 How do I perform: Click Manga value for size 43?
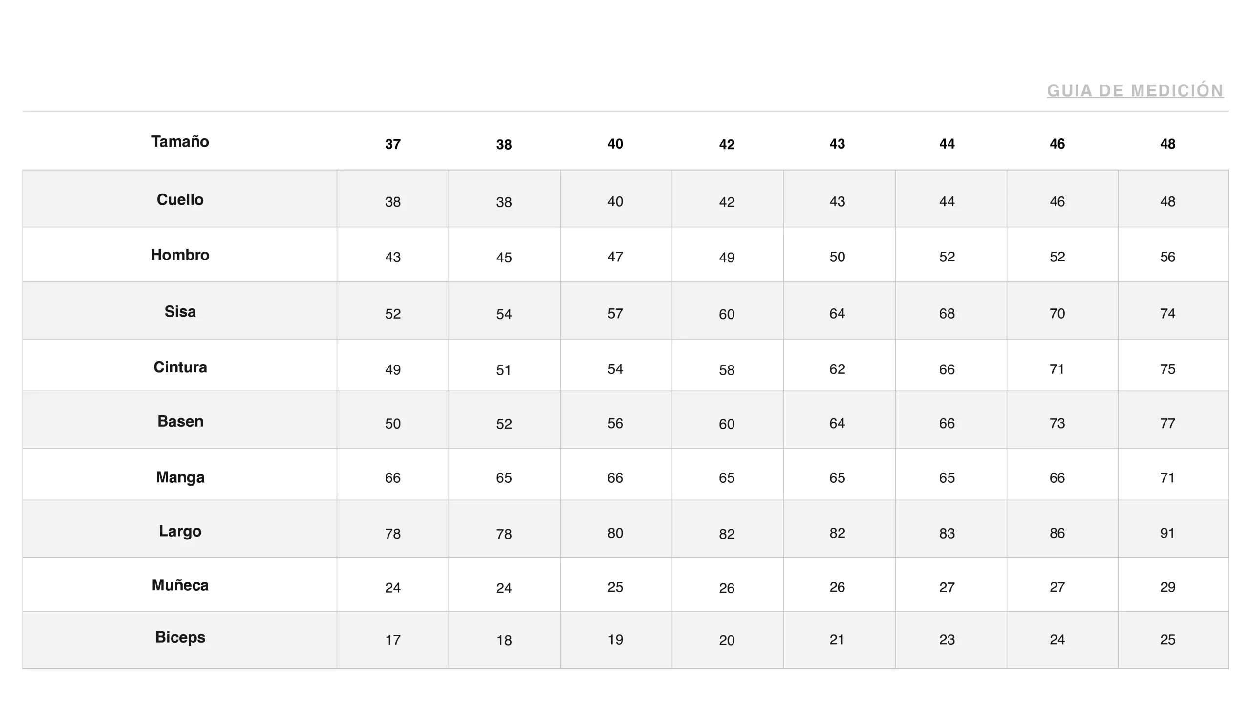(x=837, y=477)
